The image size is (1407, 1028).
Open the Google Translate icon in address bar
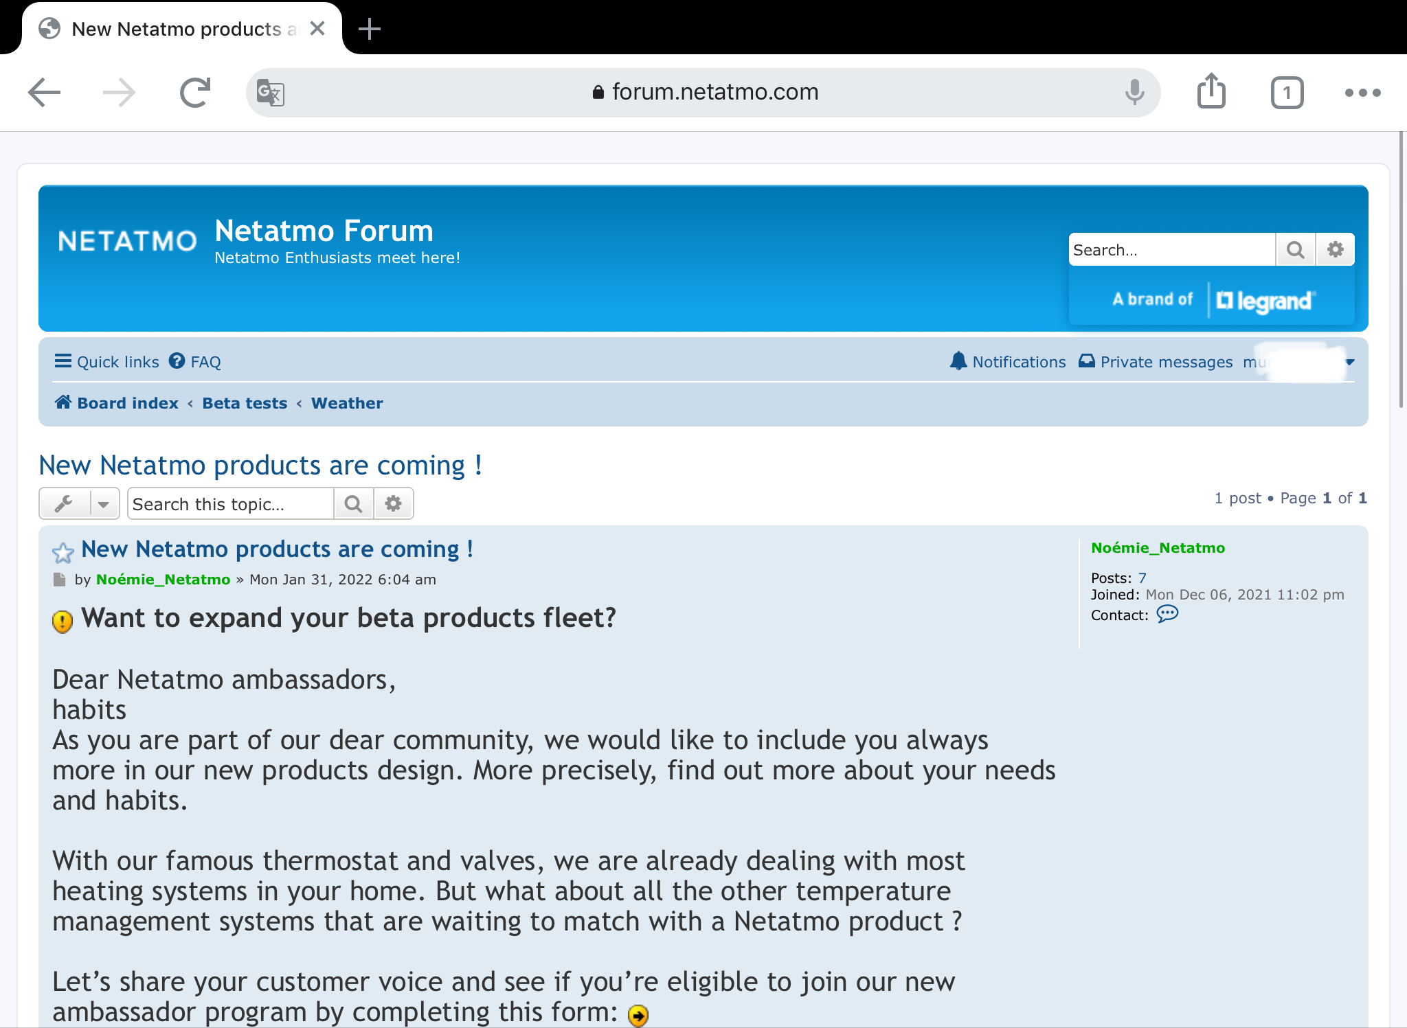(270, 93)
